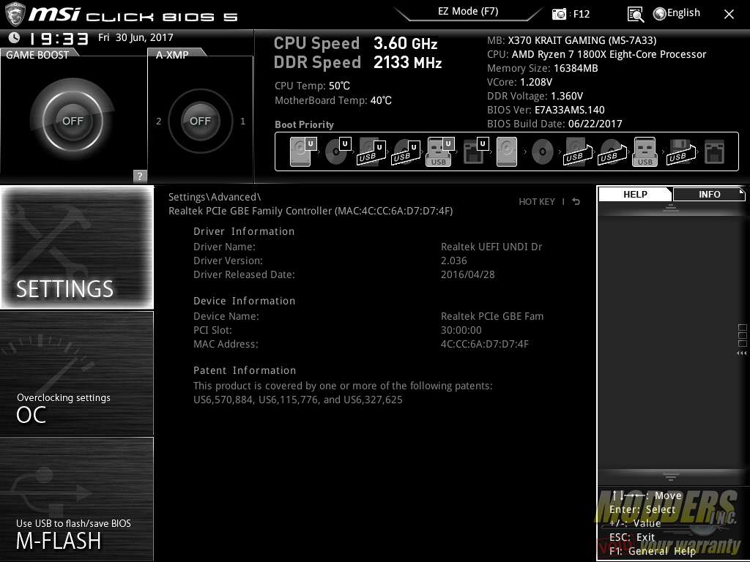Select the UEFI USB hard disk boot device
The width and height of the screenshot is (750, 562).
(371, 152)
